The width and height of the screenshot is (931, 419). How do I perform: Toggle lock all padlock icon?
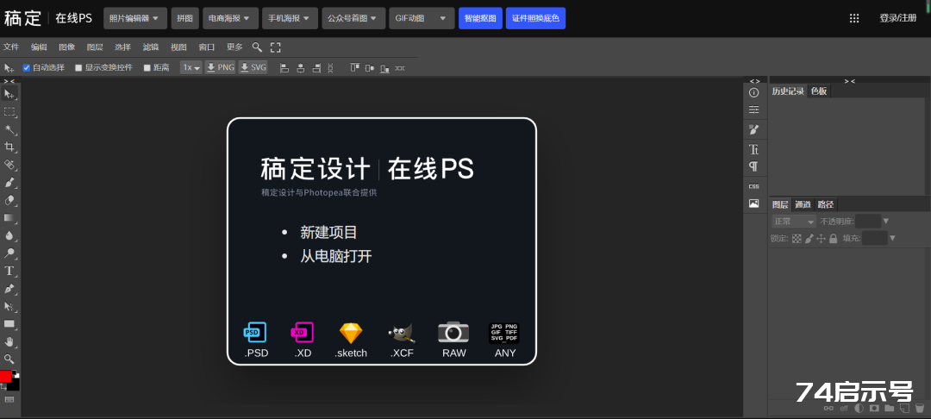click(x=833, y=239)
